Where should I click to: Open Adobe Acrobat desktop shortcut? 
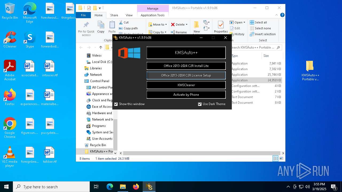click(10, 70)
